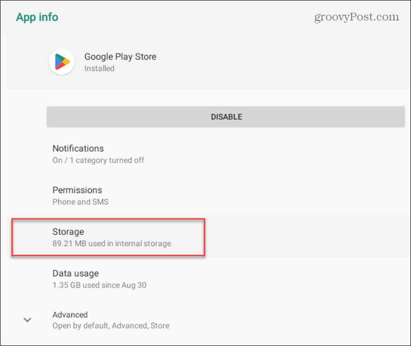Tap the DISABLE button
The image size is (411, 346).
226,117
